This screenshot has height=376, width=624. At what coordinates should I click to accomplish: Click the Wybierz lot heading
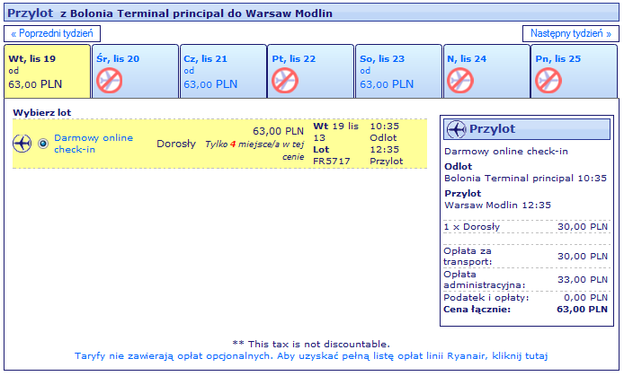41,113
